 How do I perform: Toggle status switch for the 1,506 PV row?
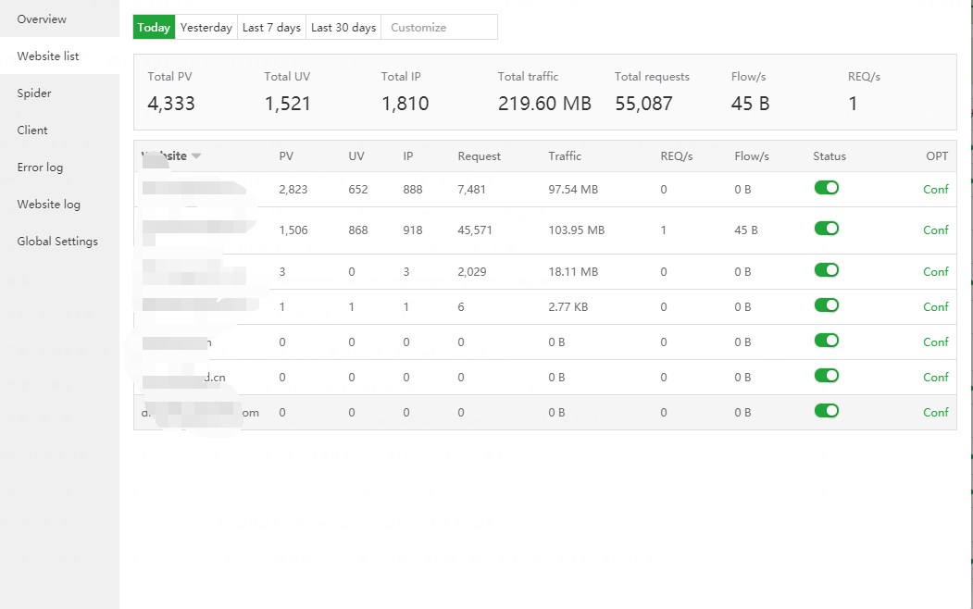tap(827, 229)
